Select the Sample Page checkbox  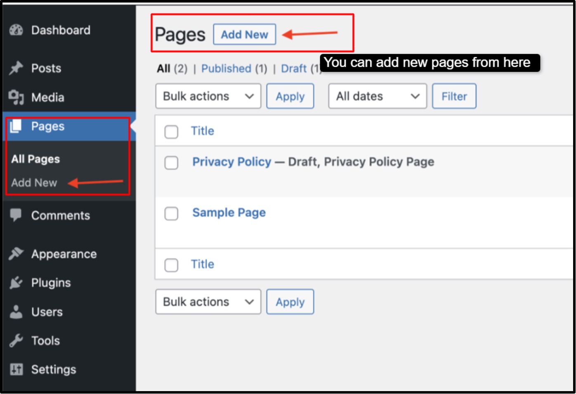(x=171, y=214)
